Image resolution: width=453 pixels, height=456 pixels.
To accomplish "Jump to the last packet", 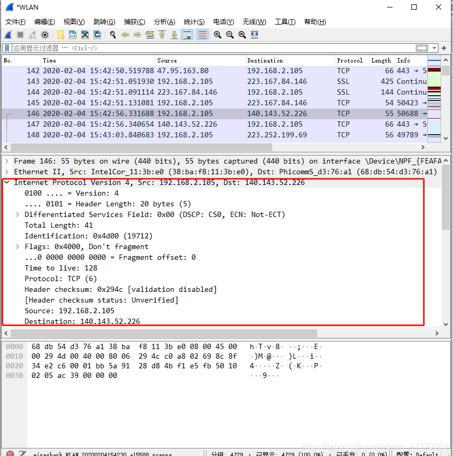I will click(174, 35).
